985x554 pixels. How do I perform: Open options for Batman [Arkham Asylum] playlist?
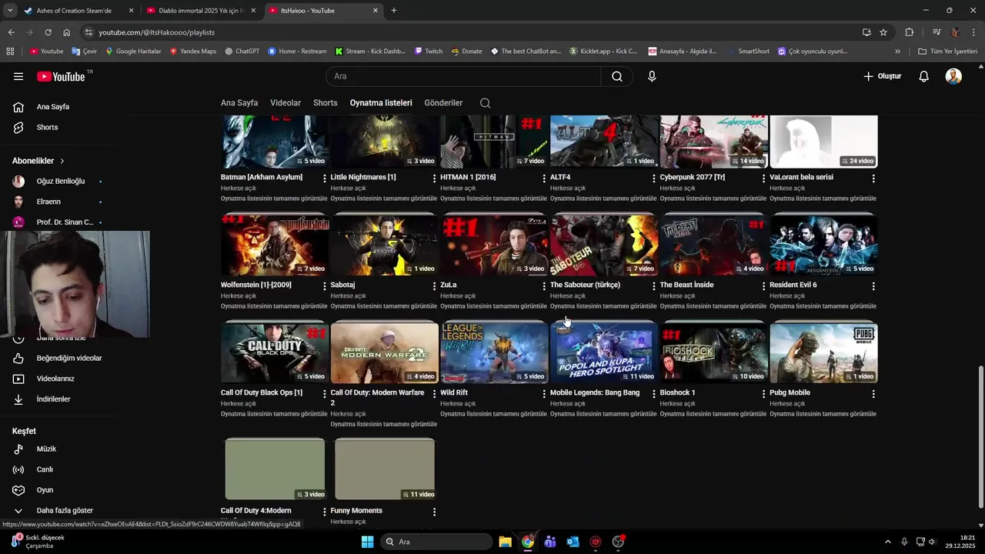tap(325, 178)
